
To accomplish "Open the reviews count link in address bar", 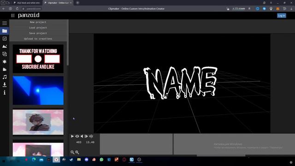I will 239,8.
